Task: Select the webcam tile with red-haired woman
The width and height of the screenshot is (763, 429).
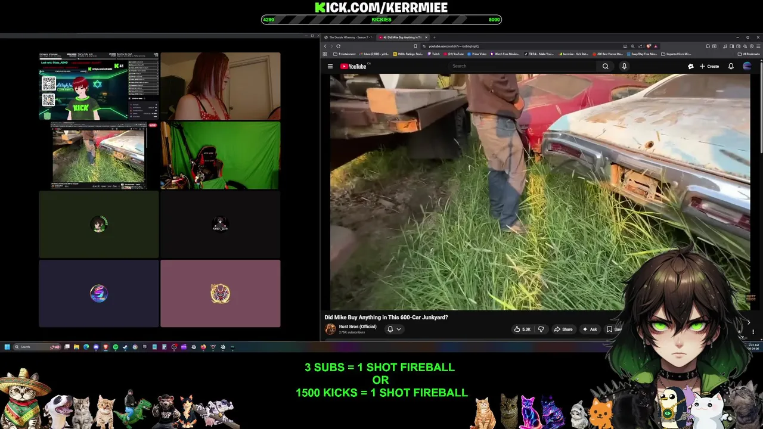Action: [220, 86]
